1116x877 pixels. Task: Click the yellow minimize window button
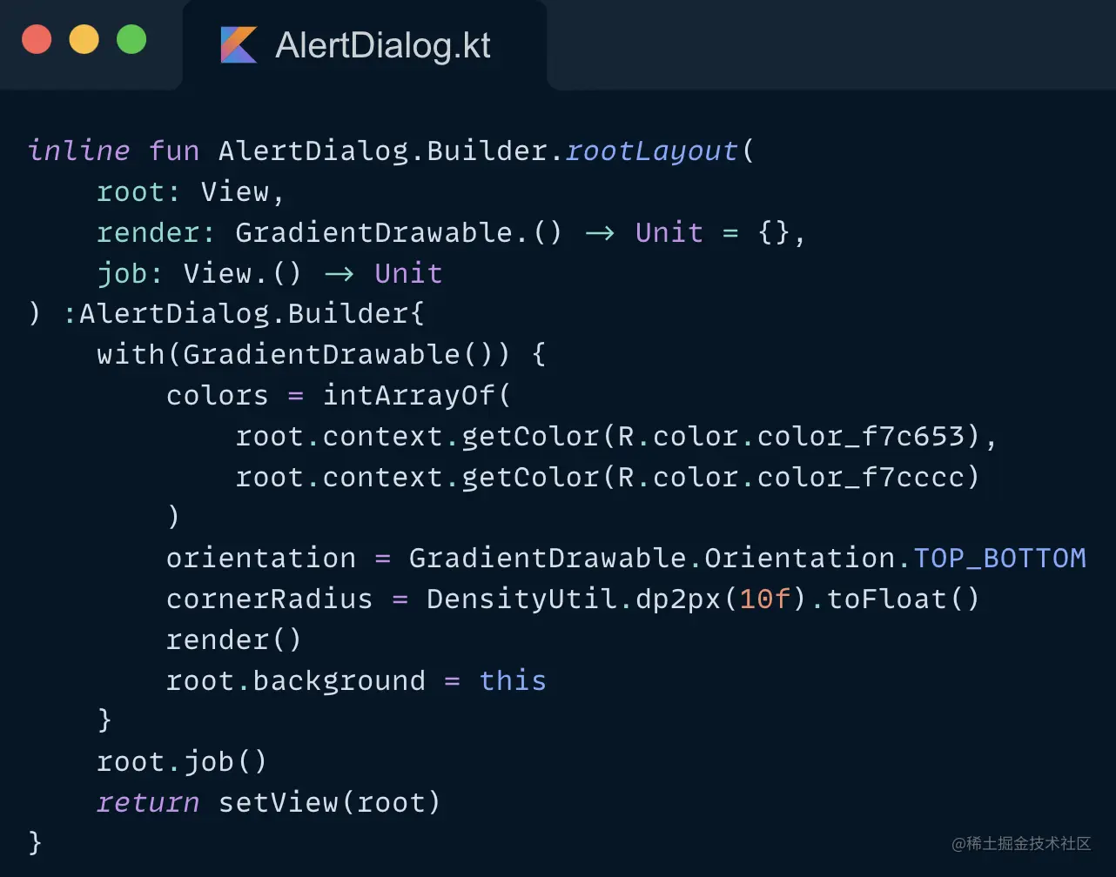tap(84, 39)
